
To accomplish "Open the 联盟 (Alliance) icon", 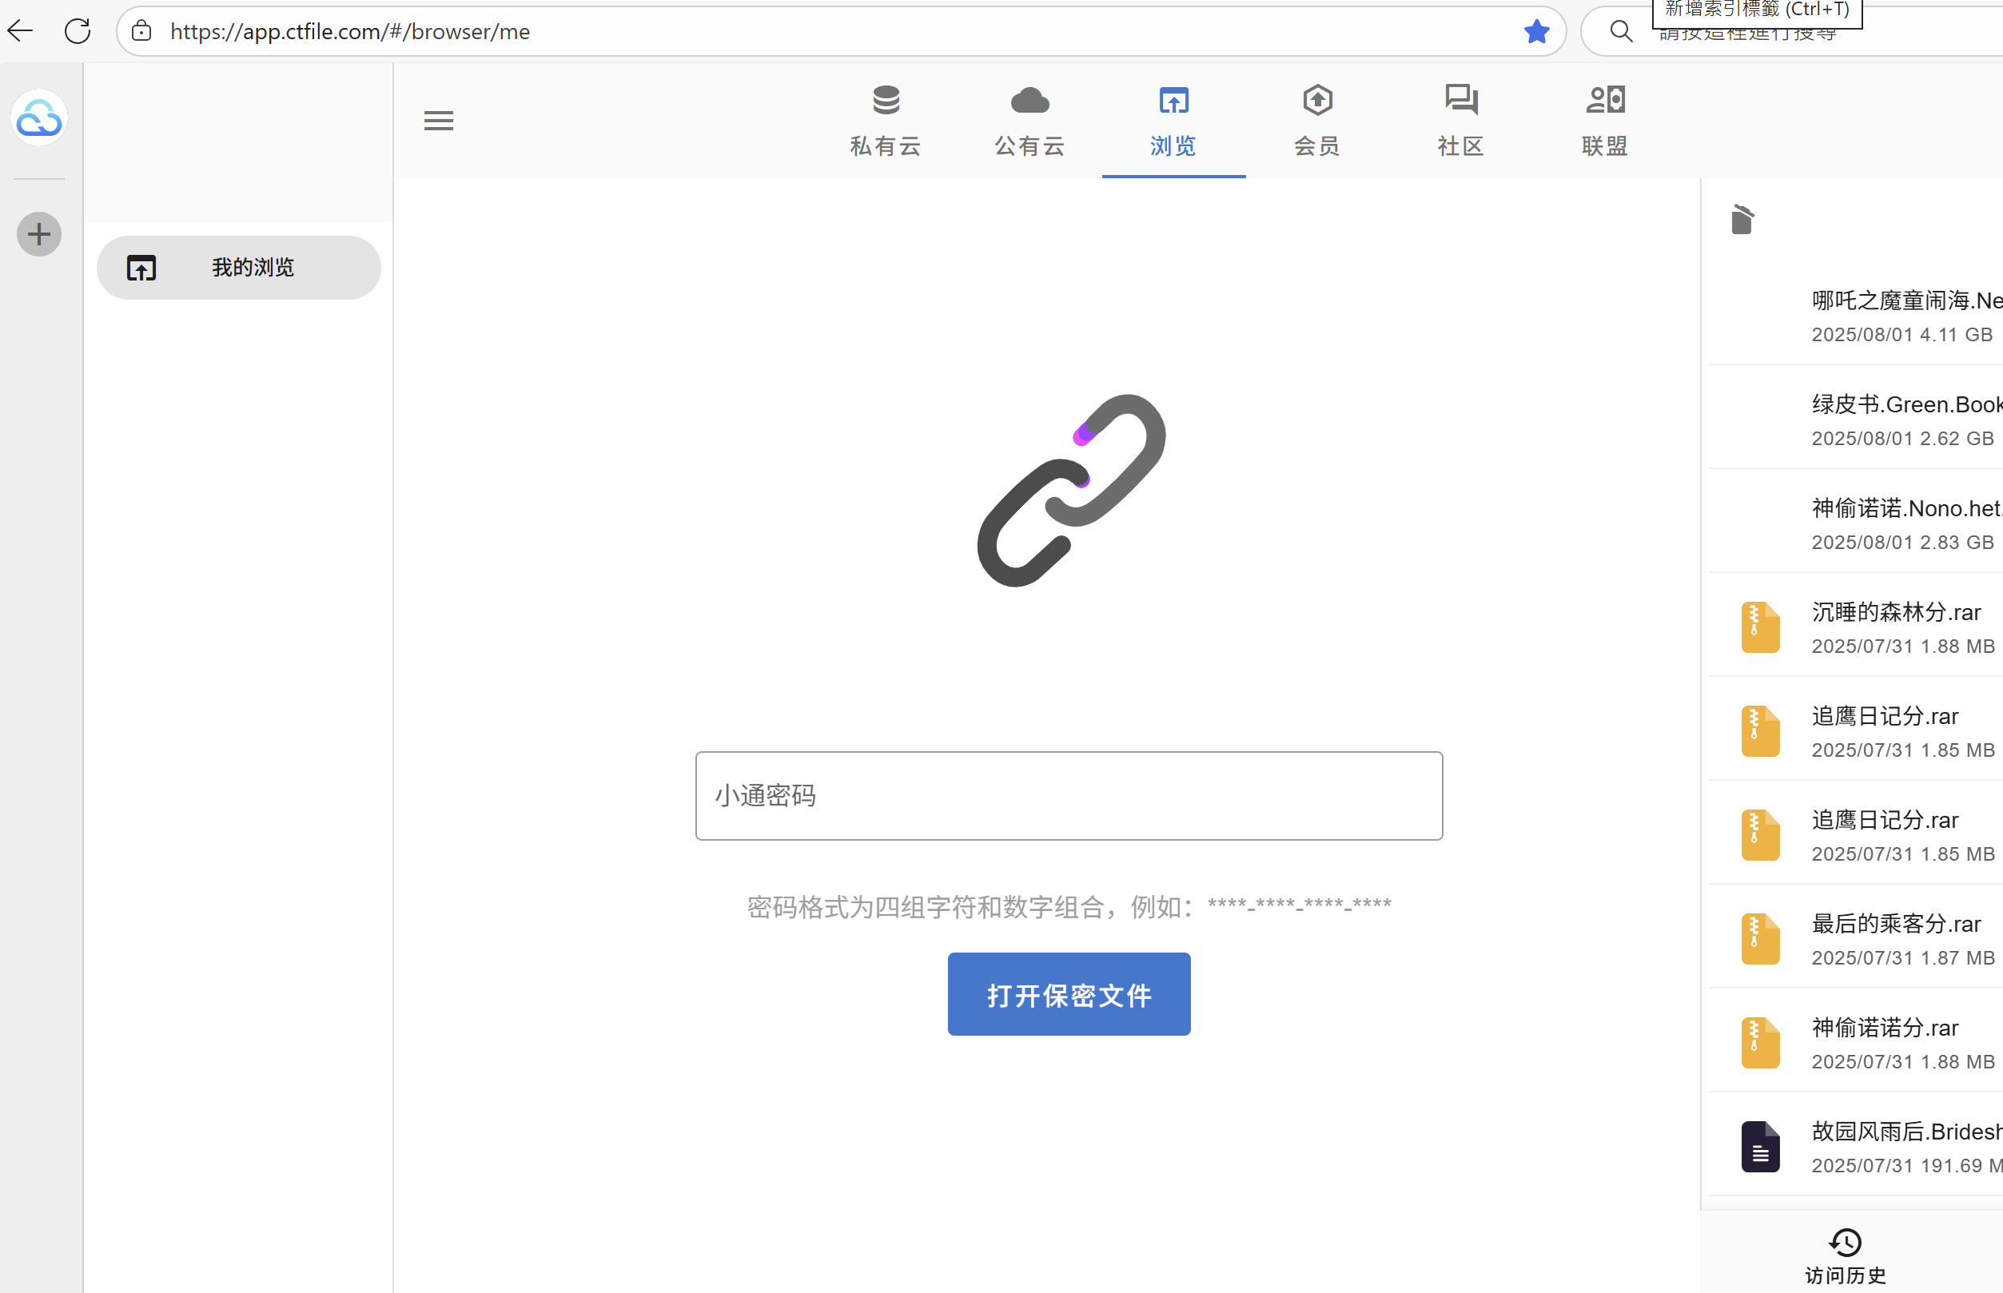I will coord(1604,100).
